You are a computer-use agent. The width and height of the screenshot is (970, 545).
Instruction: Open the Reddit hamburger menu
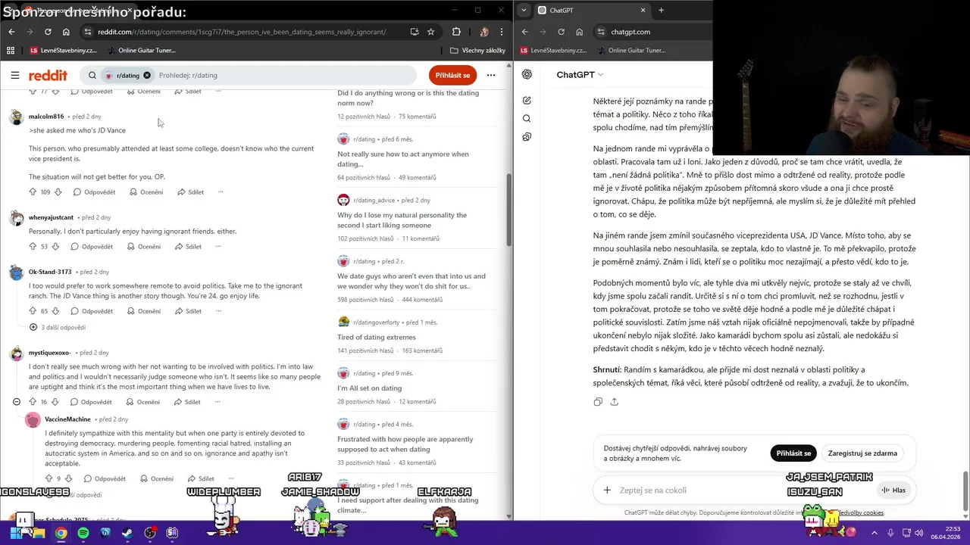point(14,75)
